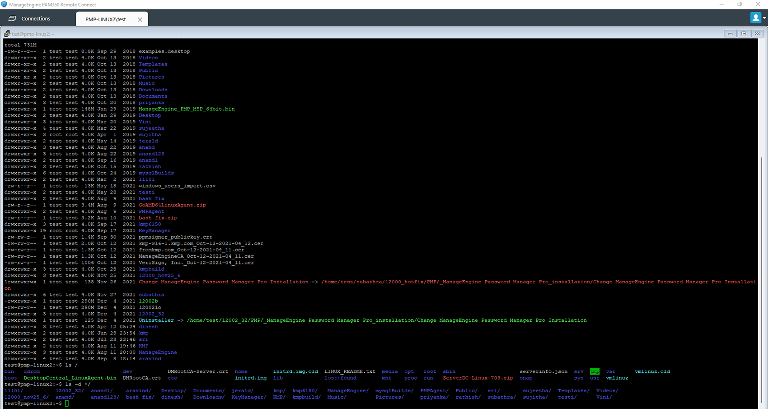Minimize the inner terminal session window

(730, 34)
